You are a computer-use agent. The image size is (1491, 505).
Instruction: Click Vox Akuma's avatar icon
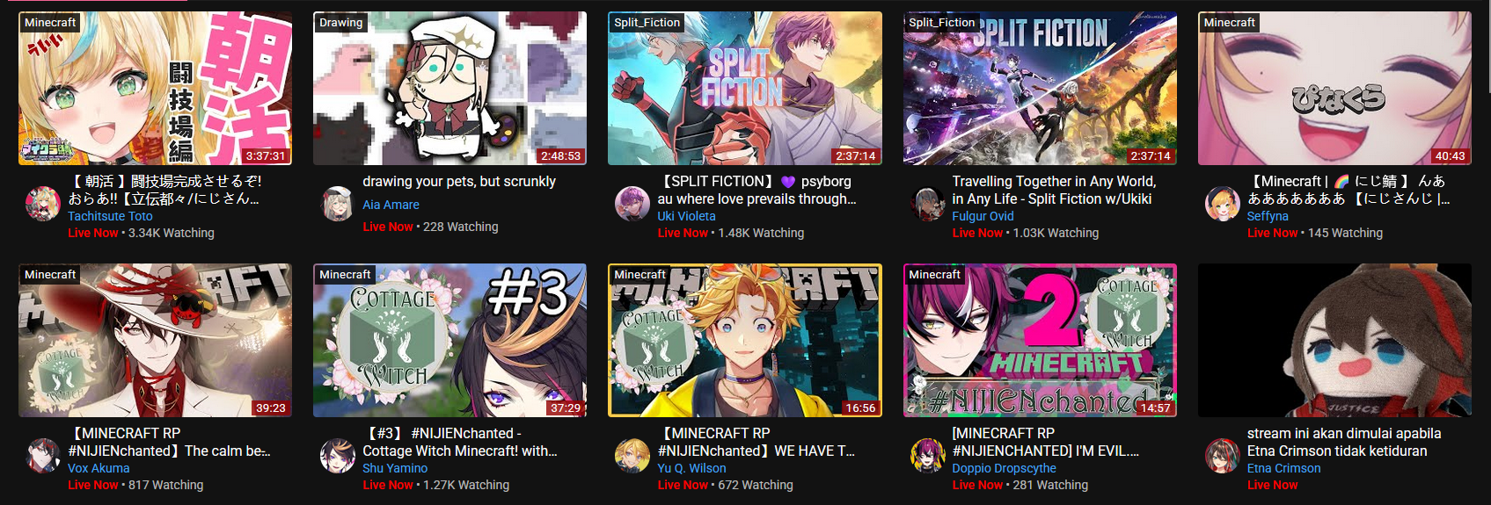(42, 456)
